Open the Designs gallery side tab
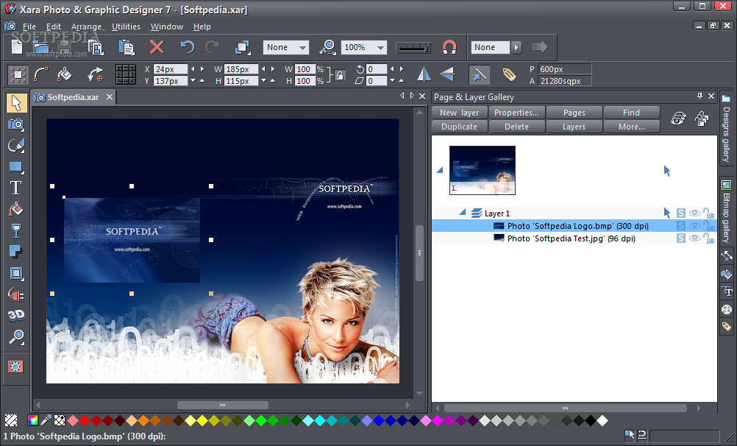The image size is (737, 446). click(x=726, y=128)
